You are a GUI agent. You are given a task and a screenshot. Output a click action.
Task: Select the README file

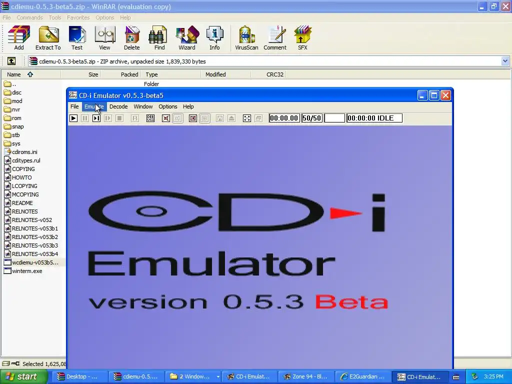pyautogui.click(x=18, y=203)
